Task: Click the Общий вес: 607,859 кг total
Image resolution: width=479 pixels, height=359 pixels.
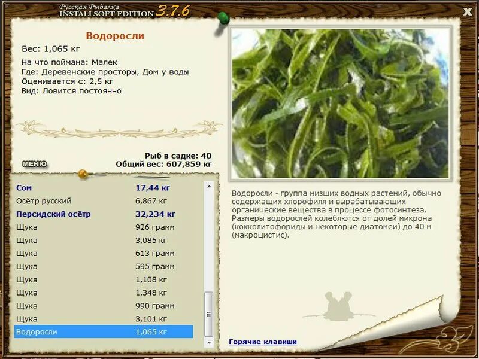Action: point(163,164)
